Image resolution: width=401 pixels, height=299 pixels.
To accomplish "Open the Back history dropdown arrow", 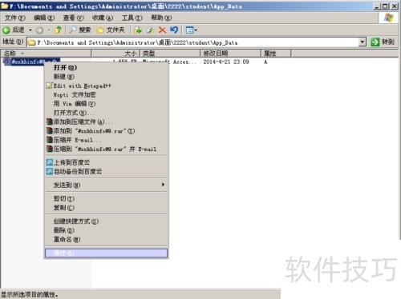I will 30,30.
